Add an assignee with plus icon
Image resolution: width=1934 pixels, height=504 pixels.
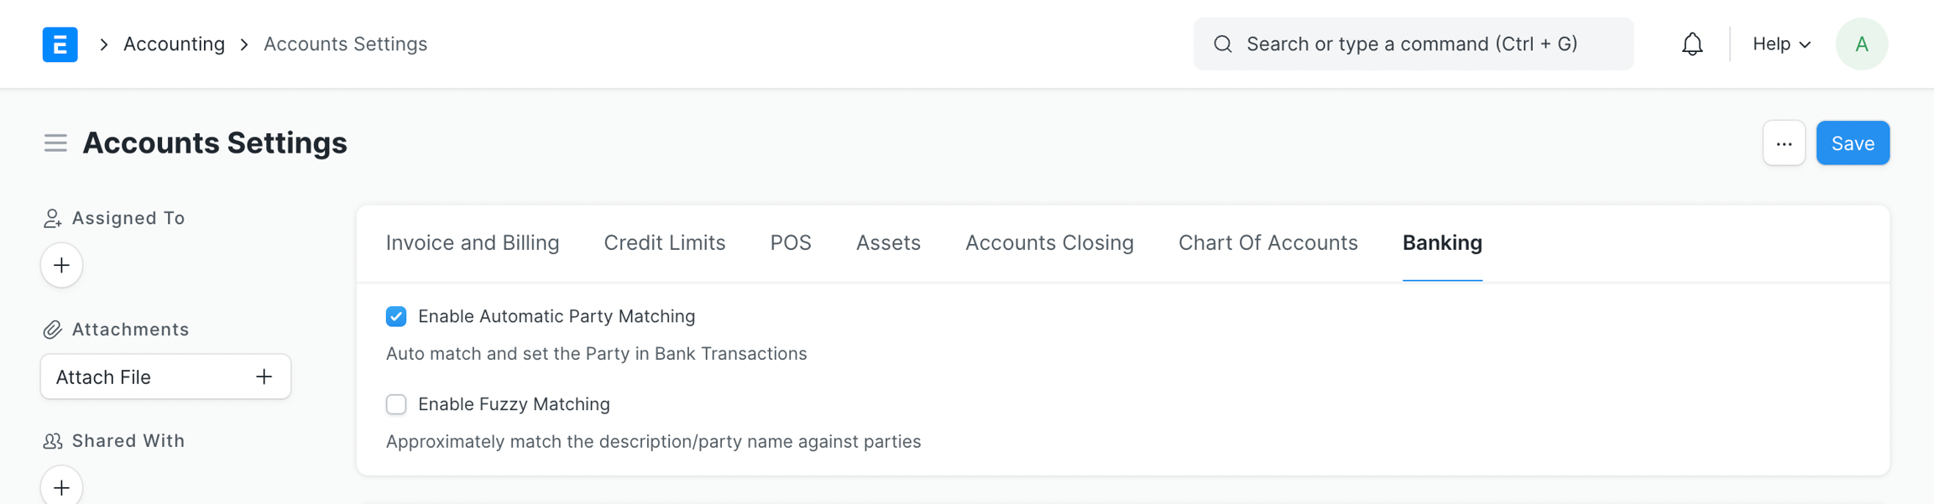[x=61, y=266]
